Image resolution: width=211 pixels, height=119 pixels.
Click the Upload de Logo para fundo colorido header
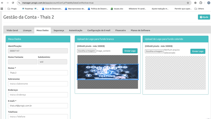(x=175, y=39)
